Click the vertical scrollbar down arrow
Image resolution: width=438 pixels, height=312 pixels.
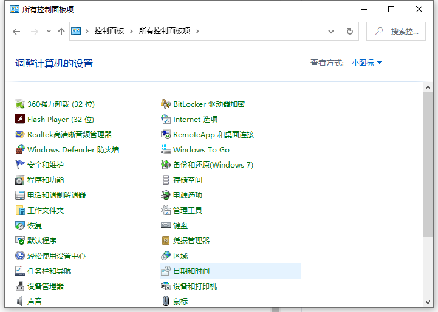(428, 301)
